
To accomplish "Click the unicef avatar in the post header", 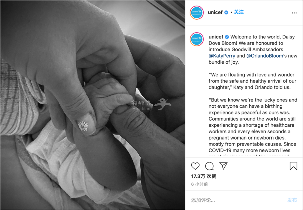I will [x=197, y=13].
